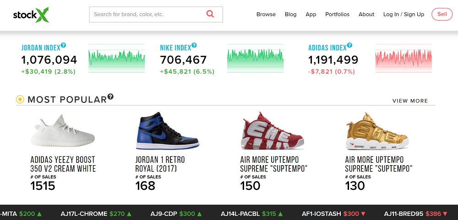Viewport: 458px width, 220px height.
Task: Open the Browse menu
Action: (266, 14)
